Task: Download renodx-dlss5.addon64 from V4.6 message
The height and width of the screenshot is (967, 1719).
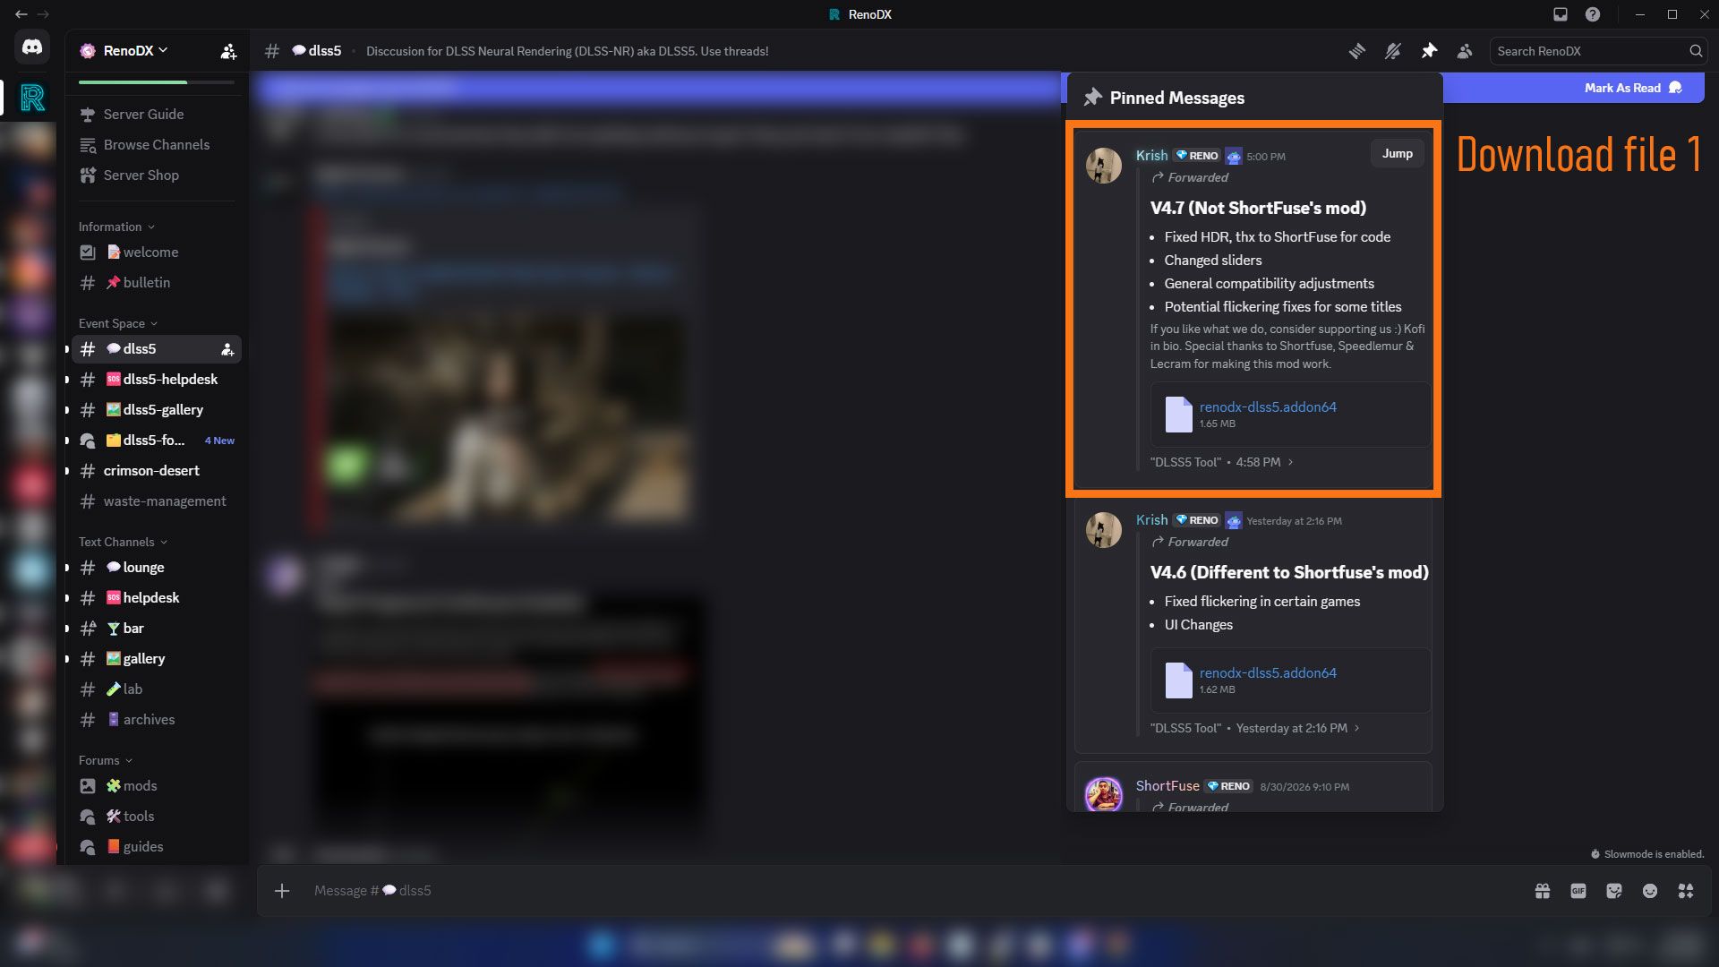Action: pyautogui.click(x=1268, y=672)
